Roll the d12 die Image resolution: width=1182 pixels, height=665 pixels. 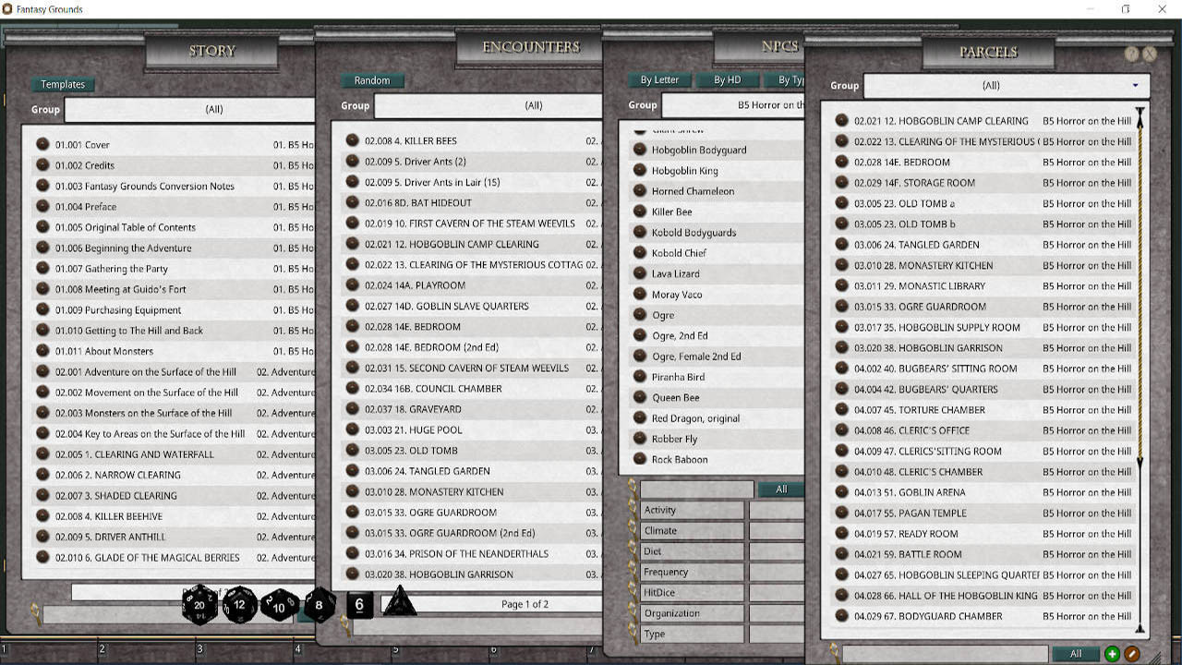(240, 605)
